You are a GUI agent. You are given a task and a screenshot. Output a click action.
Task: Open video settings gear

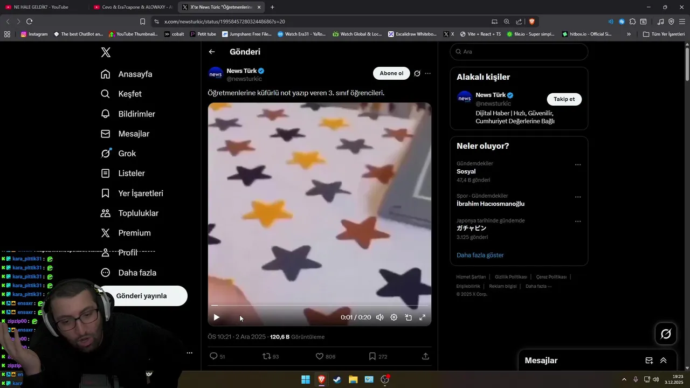pyautogui.click(x=394, y=317)
